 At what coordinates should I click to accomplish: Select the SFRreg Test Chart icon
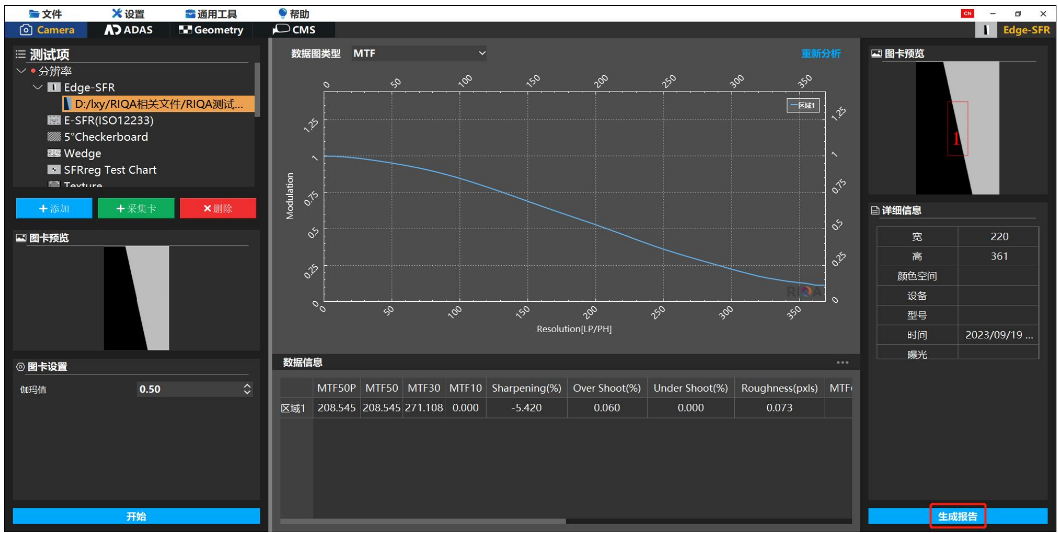point(54,170)
